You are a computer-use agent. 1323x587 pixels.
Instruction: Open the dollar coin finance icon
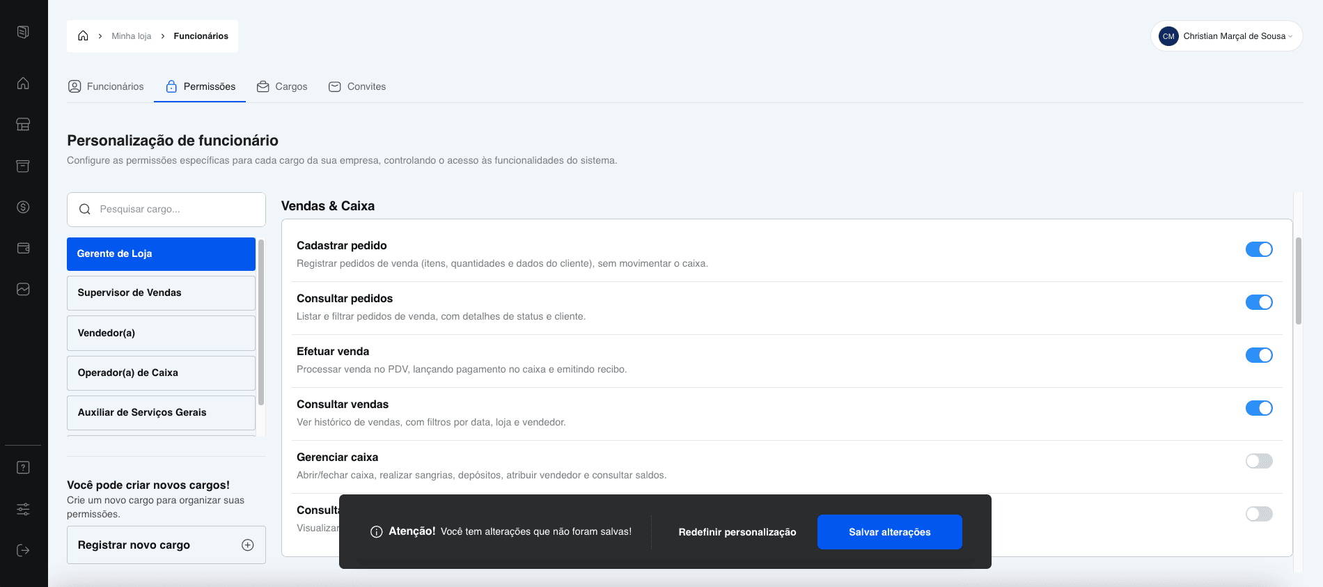(x=23, y=207)
